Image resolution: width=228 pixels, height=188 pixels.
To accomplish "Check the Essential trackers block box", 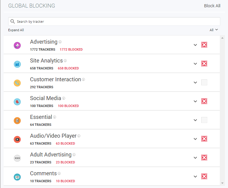I will point(204,120).
